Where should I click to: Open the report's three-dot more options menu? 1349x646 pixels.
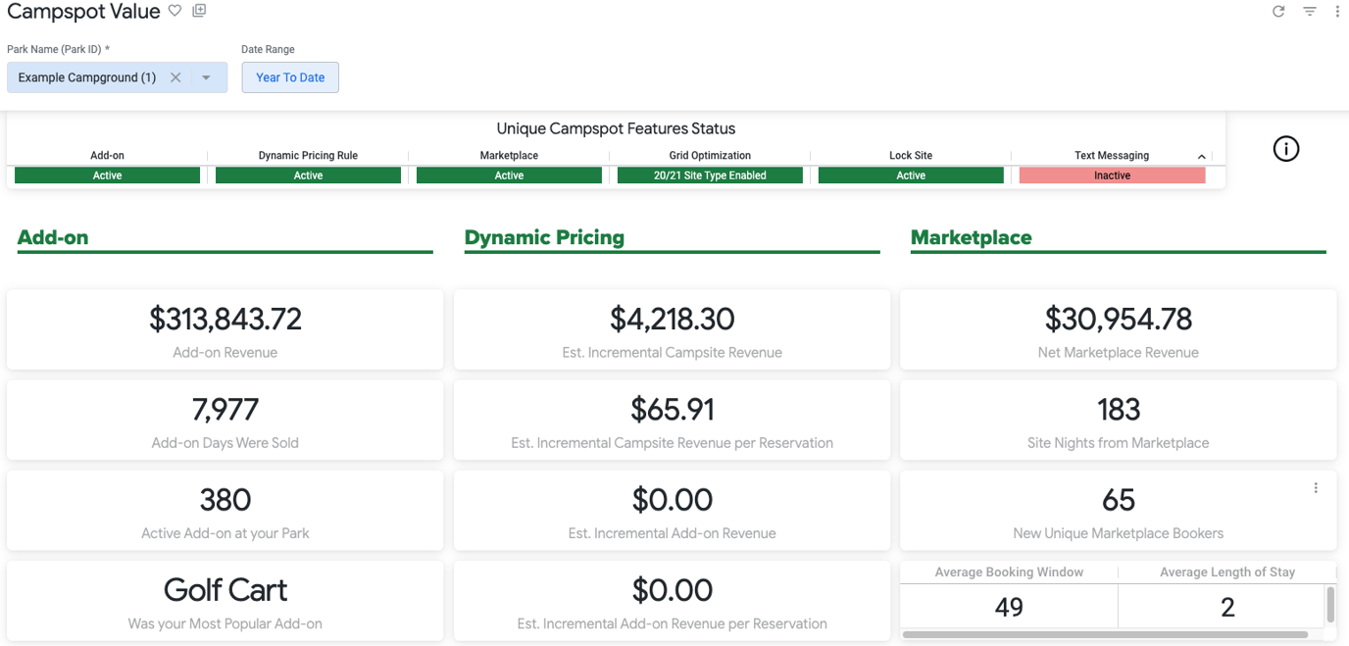[x=1337, y=11]
